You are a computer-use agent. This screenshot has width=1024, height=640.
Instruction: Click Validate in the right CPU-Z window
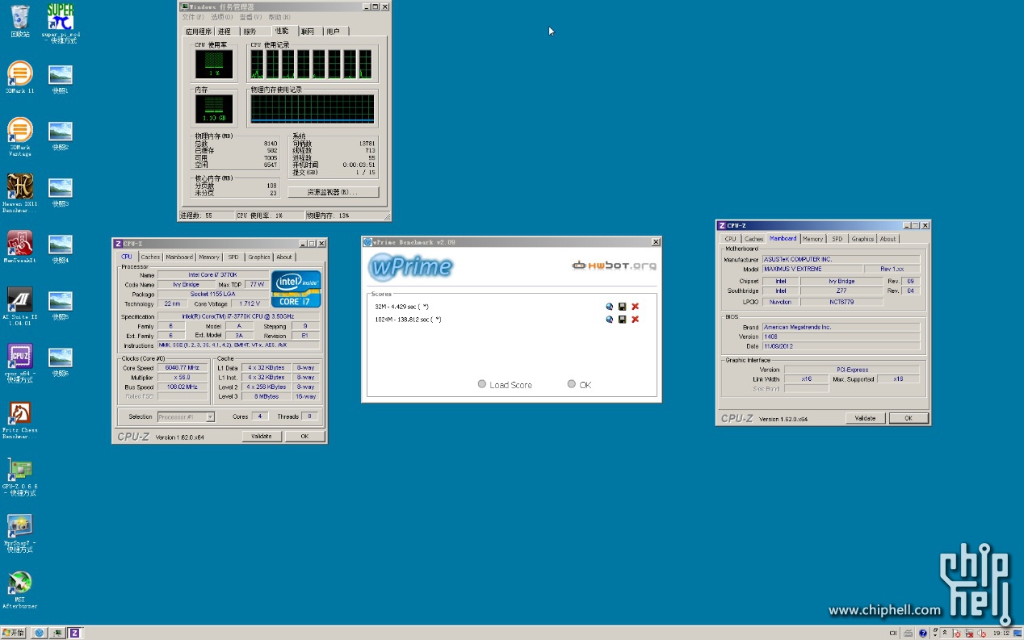pyautogui.click(x=866, y=418)
